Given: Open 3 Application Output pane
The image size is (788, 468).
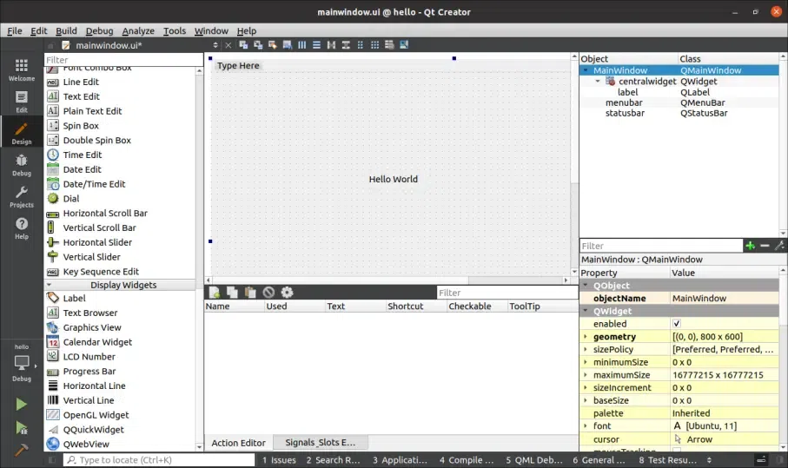Looking at the screenshot, I should point(400,460).
